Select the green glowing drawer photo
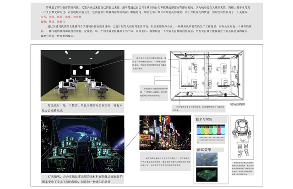This screenshot has height=189, width=293. coord(207,174)
